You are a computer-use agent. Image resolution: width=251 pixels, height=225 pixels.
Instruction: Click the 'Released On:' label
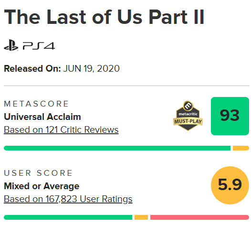pos(32,69)
